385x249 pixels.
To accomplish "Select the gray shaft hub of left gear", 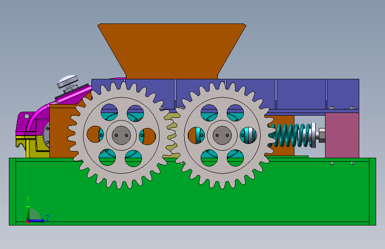I will [x=121, y=135].
